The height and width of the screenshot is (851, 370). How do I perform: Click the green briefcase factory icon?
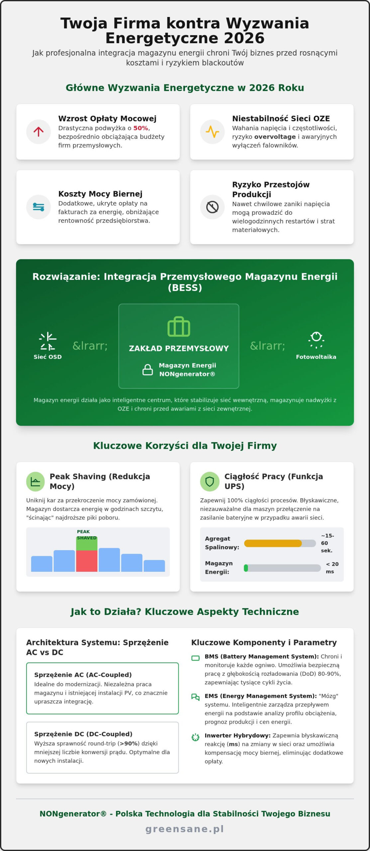(179, 327)
